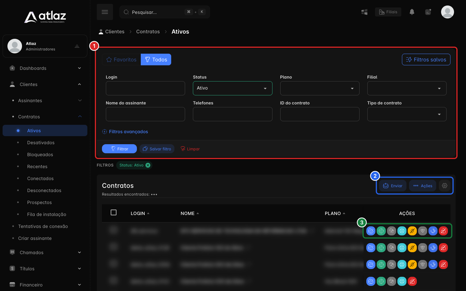Click the Windows-style apps grid icon
This screenshot has height=291, width=466.
tap(364, 12)
